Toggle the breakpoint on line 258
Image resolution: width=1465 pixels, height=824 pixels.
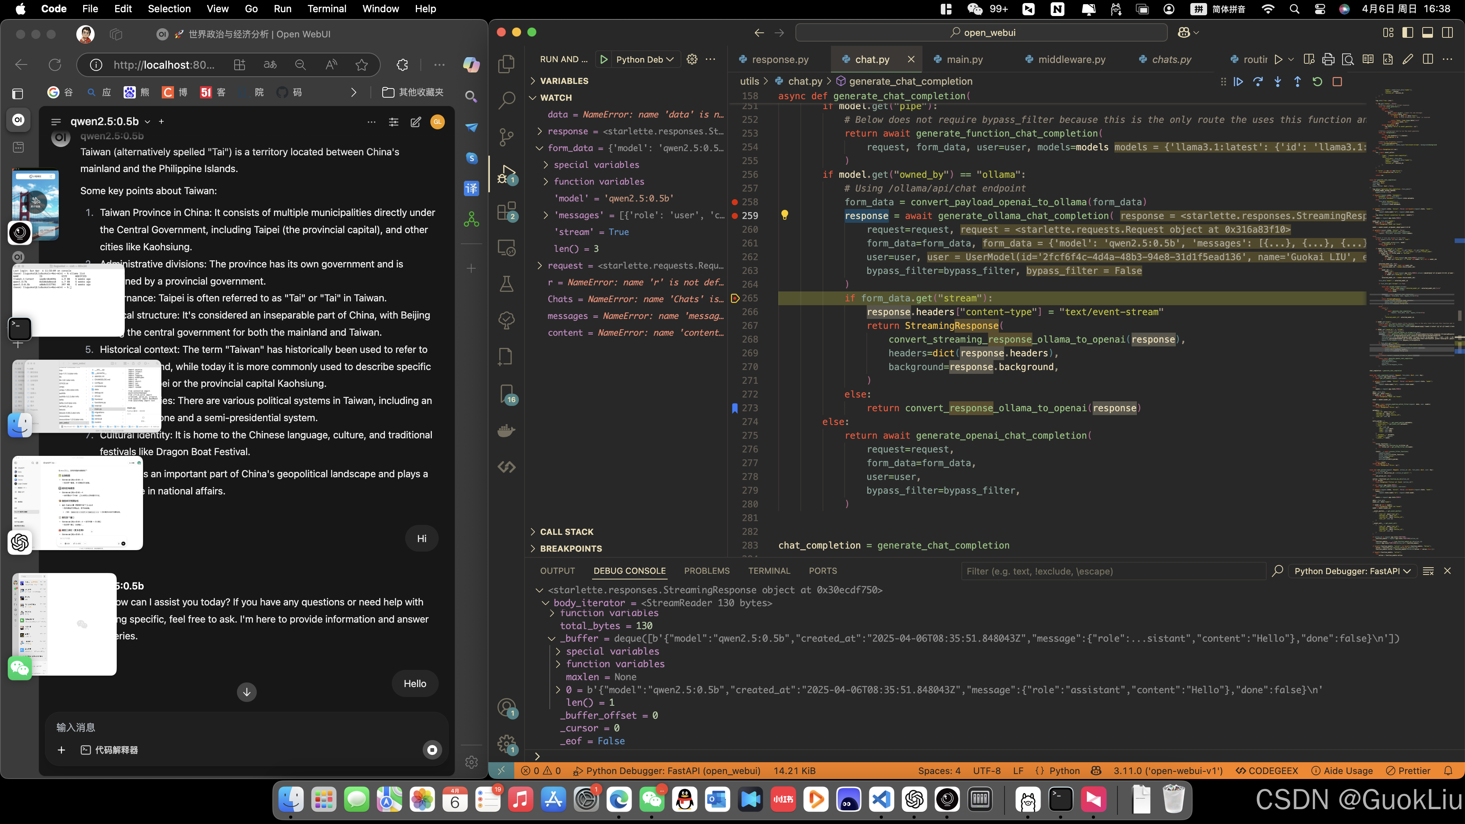pyautogui.click(x=735, y=202)
